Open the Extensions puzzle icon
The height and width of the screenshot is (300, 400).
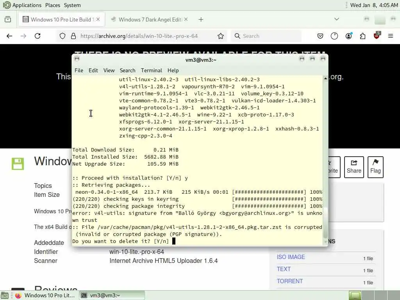pos(362,36)
